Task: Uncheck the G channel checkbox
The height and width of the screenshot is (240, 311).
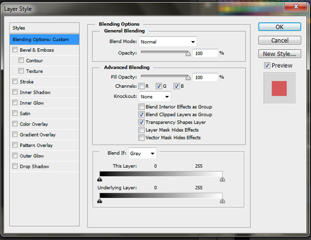Action: [159, 86]
